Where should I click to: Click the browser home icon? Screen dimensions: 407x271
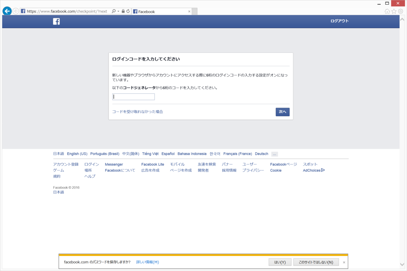[x=387, y=11]
